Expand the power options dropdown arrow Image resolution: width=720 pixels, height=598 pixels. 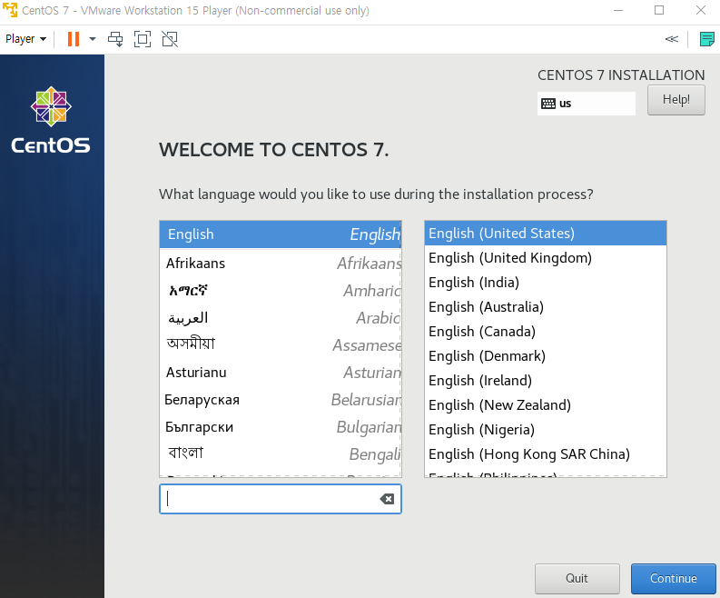[x=93, y=39]
